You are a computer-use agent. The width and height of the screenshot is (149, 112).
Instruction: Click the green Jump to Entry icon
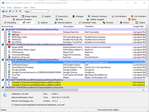point(20,11)
